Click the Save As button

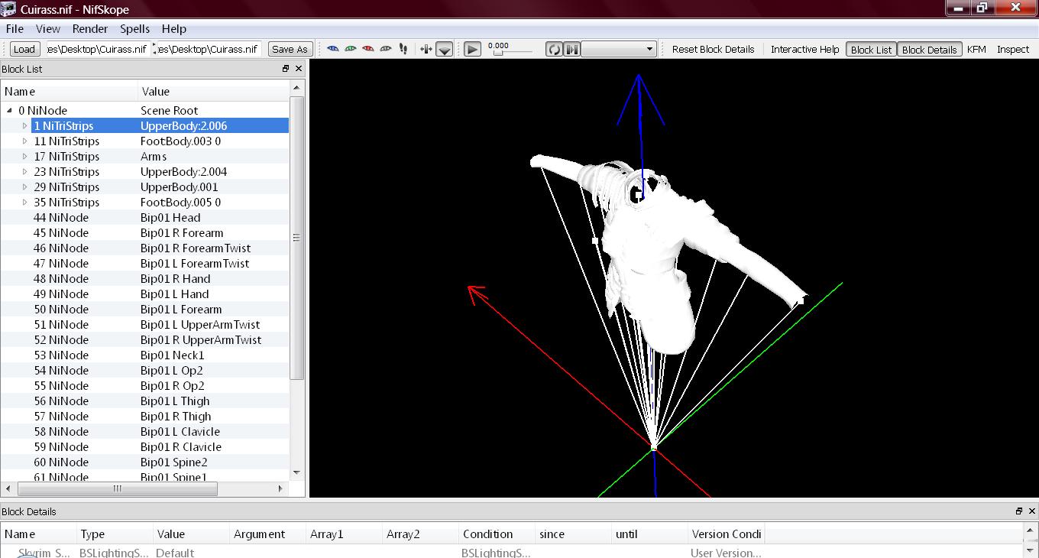tap(290, 49)
